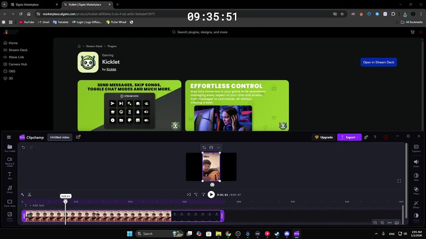The image size is (426, 239).
Task: Undo last action in Clipchamp
Action: 23,147
